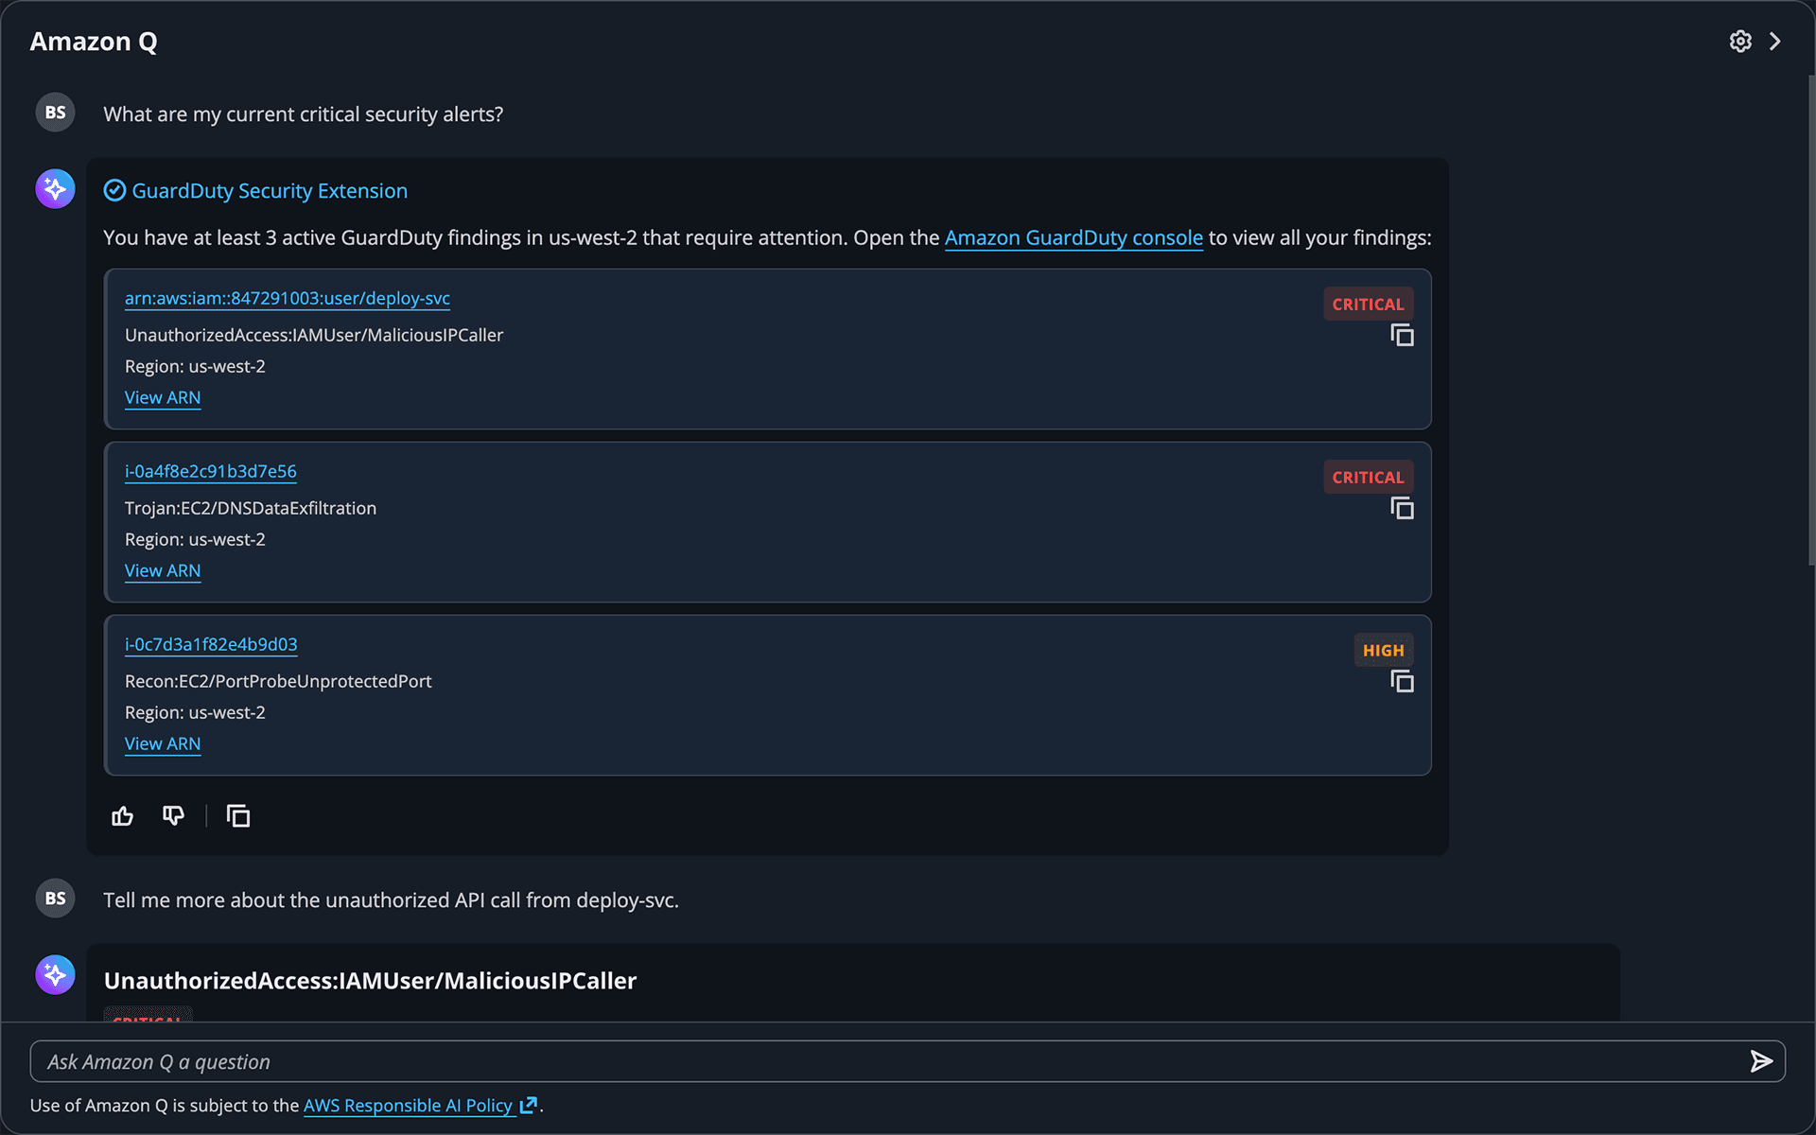Copy the Trojan DNSDataExfiltration finding
Screen dimensions: 1816x1135
(x=1402, y=508)
